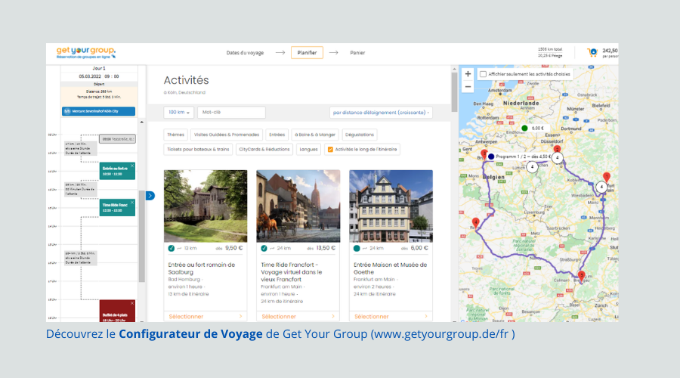Click the red map pin numbered 1

[606, 177]
